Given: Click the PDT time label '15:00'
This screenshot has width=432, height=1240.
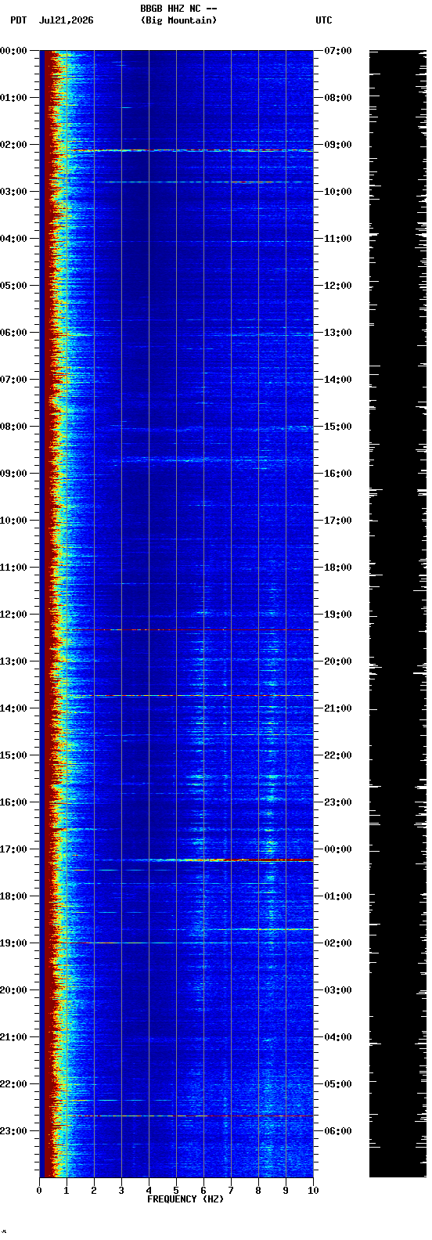Looking at the screenshot, I should 13,755.
